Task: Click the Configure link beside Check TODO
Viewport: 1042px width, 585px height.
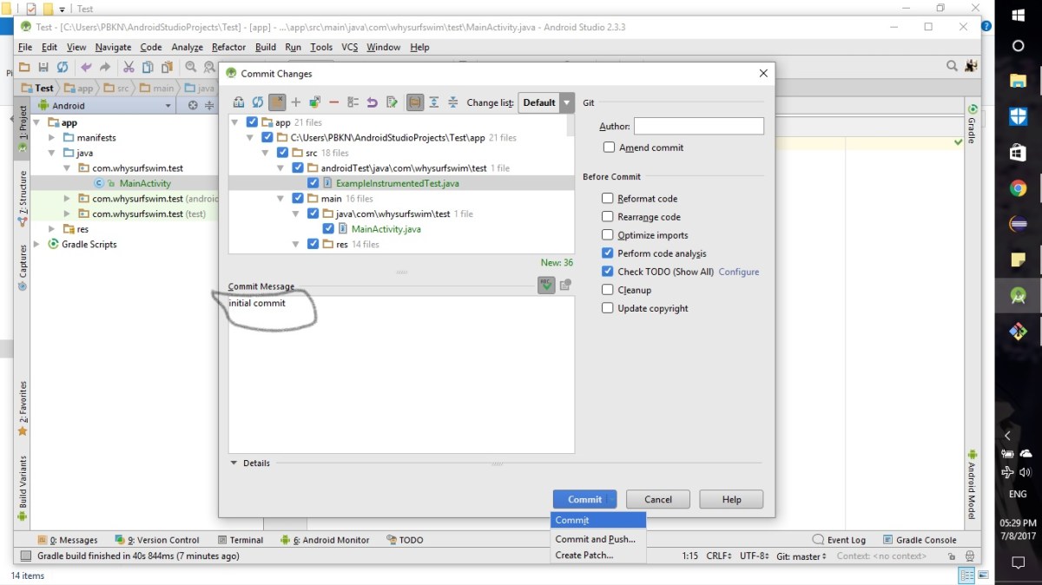Action: (738, 272)
